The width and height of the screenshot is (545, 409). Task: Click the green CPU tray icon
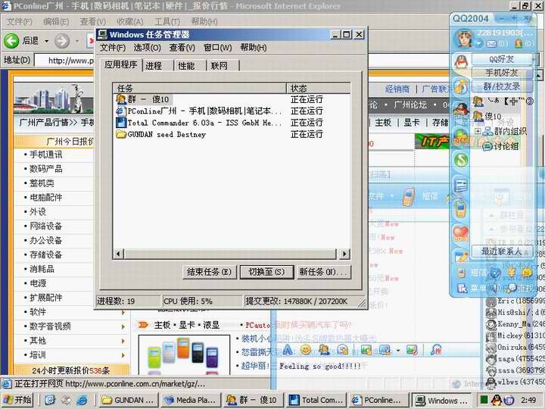click(484, 400)
